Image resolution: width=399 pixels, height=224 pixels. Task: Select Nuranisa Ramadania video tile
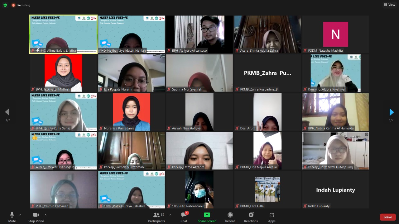click(x=132, y=112)
